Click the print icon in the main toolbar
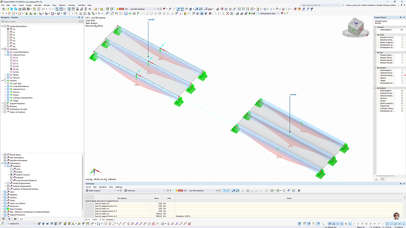This screenshot has height=228, width=406. point(28,9)
